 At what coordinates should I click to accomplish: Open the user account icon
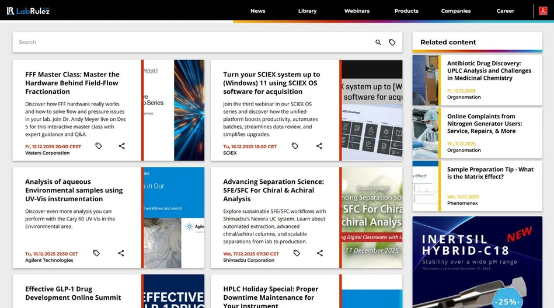click(543, 11)
